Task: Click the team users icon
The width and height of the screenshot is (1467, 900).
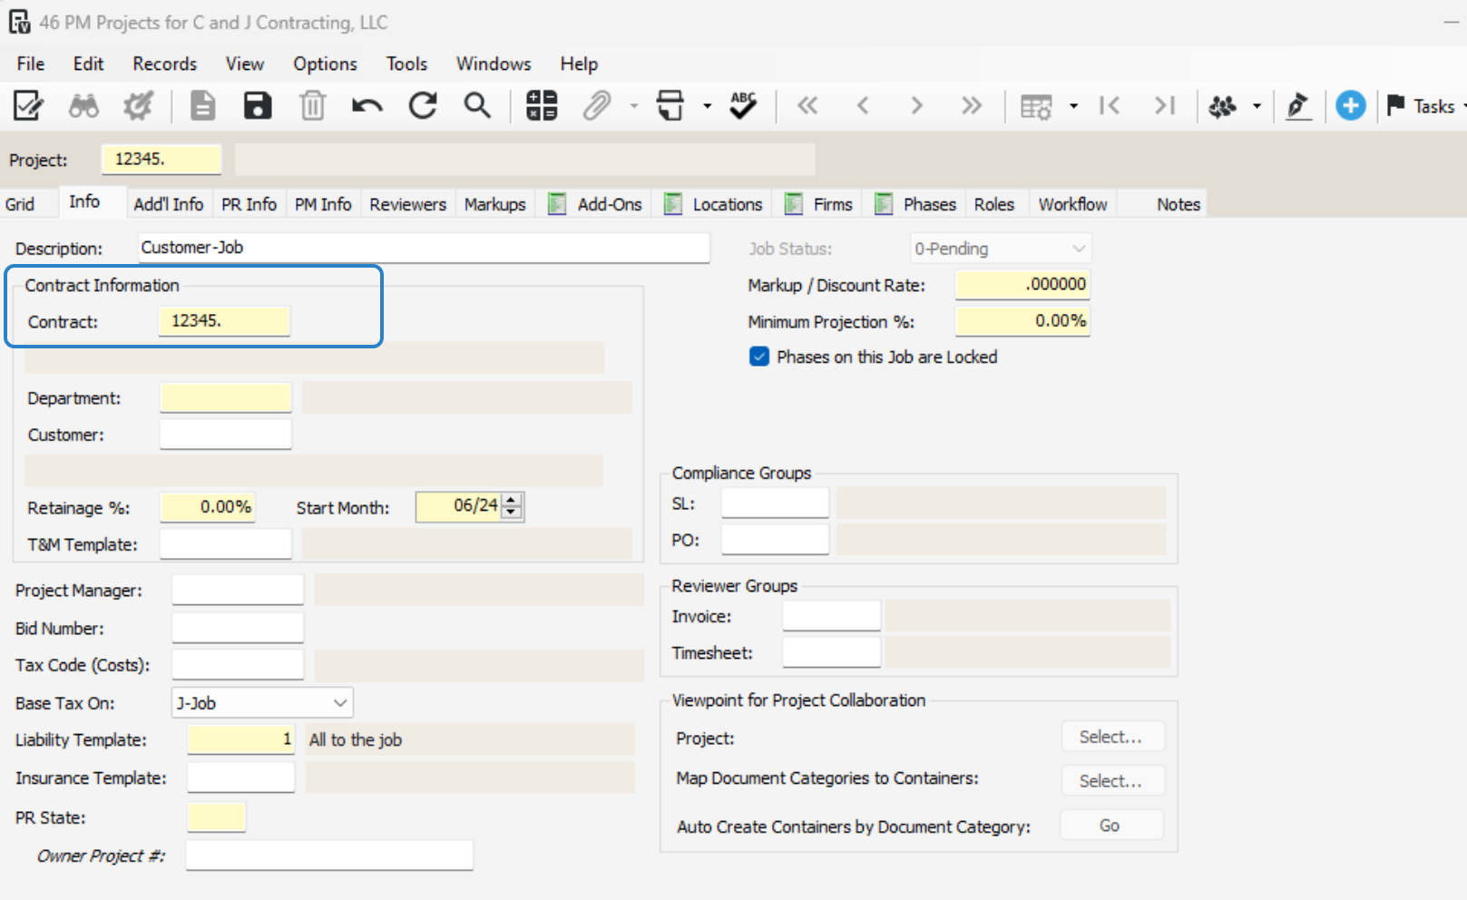Action: (1222, 106)
